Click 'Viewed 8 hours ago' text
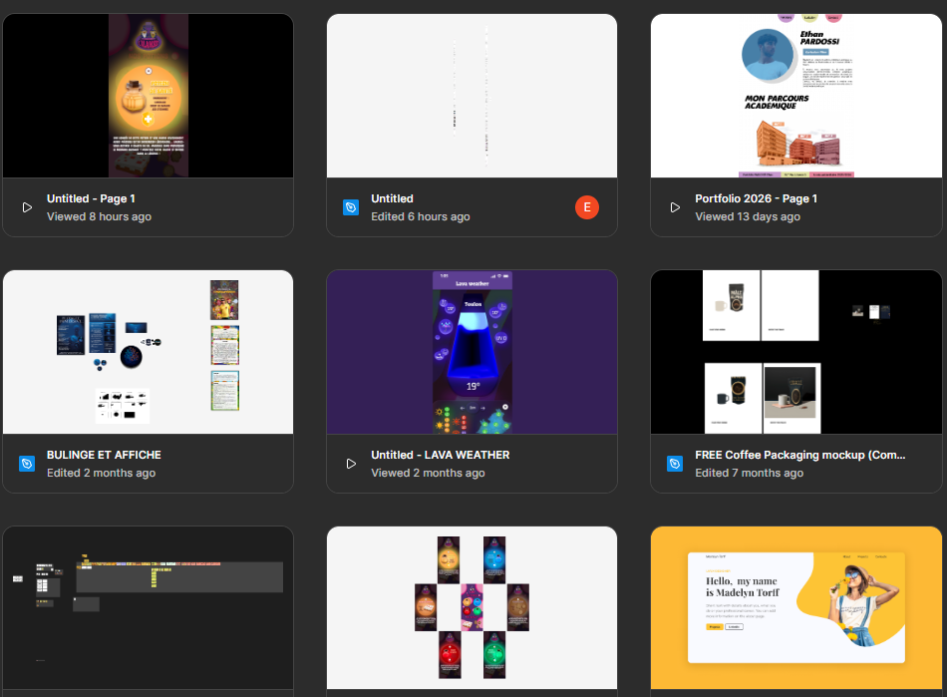This screenshot has height=697, width=947. point(99,216)
